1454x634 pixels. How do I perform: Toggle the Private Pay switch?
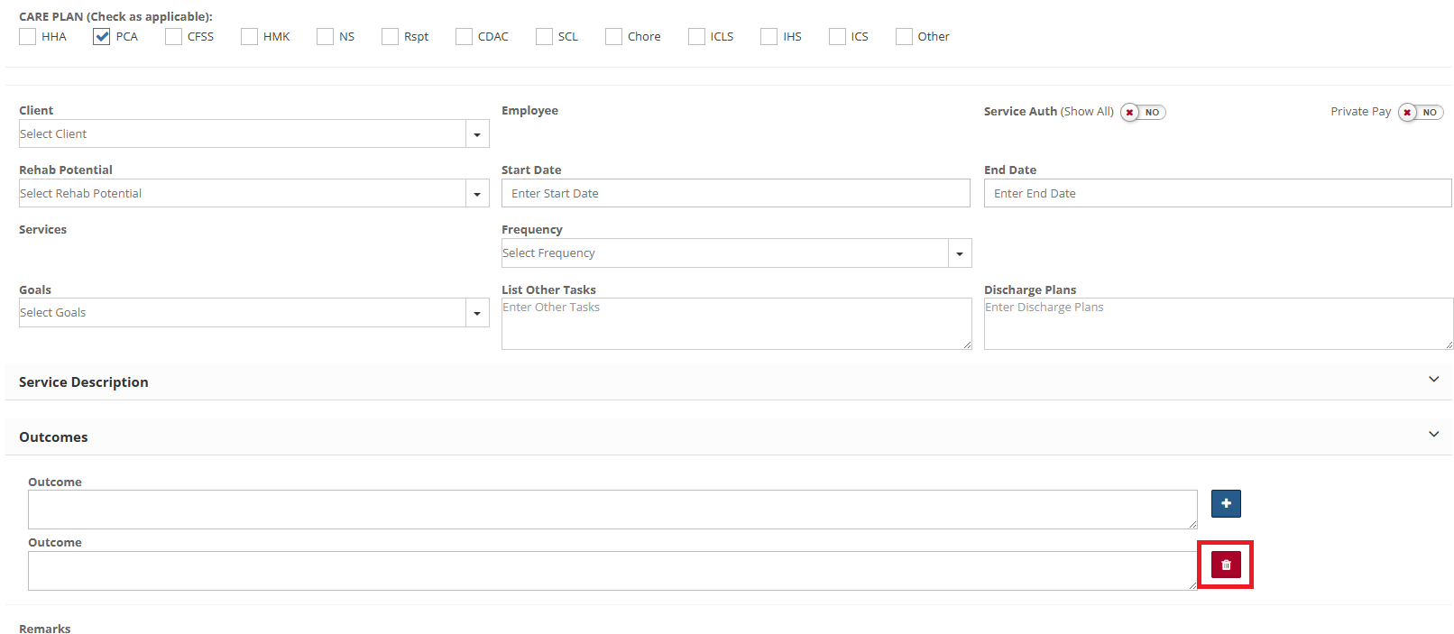tap(1421, 113)
